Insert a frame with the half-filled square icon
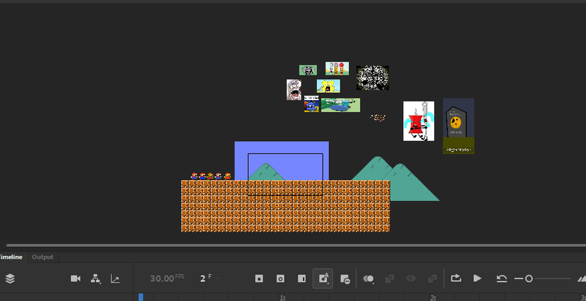Image resolution: width=586 pixels, height=301 pixels. [301, 279]
